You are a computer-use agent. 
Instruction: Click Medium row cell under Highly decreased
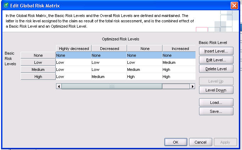tap(73, 70)
